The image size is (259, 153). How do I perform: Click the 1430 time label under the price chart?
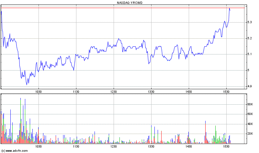point(189,91)
